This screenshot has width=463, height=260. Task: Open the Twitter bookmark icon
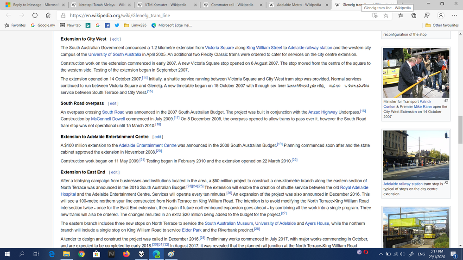point(117,25)
